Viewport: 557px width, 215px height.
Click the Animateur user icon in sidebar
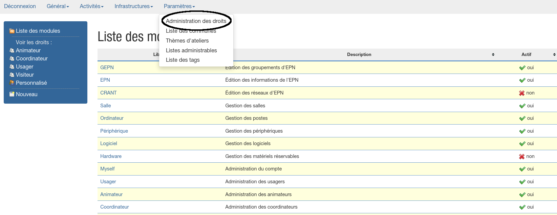pos(12,51)
